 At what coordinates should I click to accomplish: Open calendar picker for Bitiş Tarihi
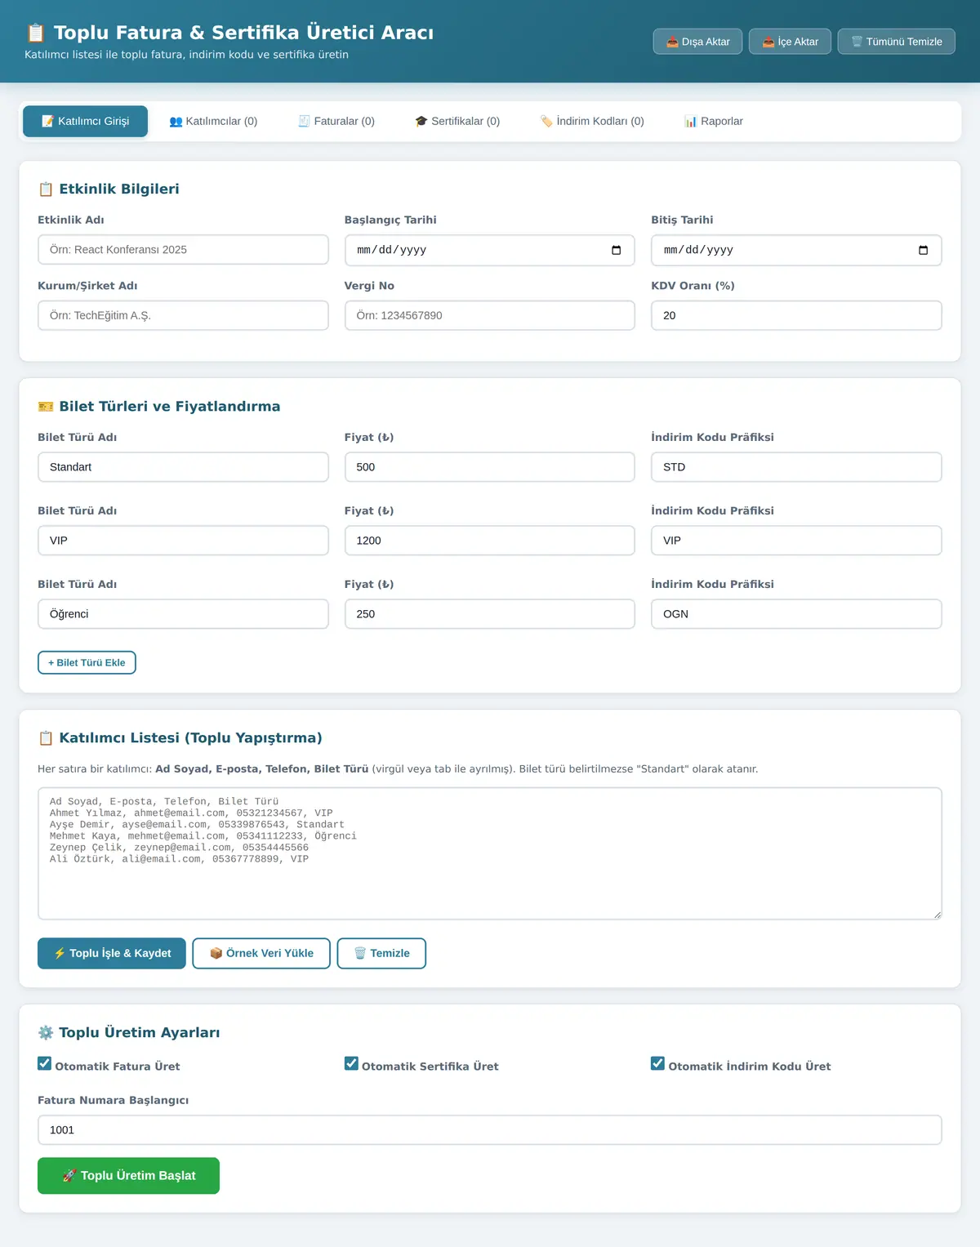[x=923, y=250]
